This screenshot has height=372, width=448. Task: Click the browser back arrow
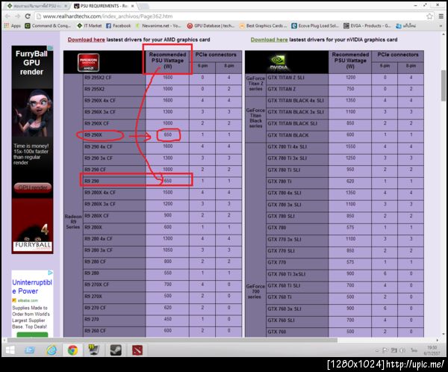(7, 16)
